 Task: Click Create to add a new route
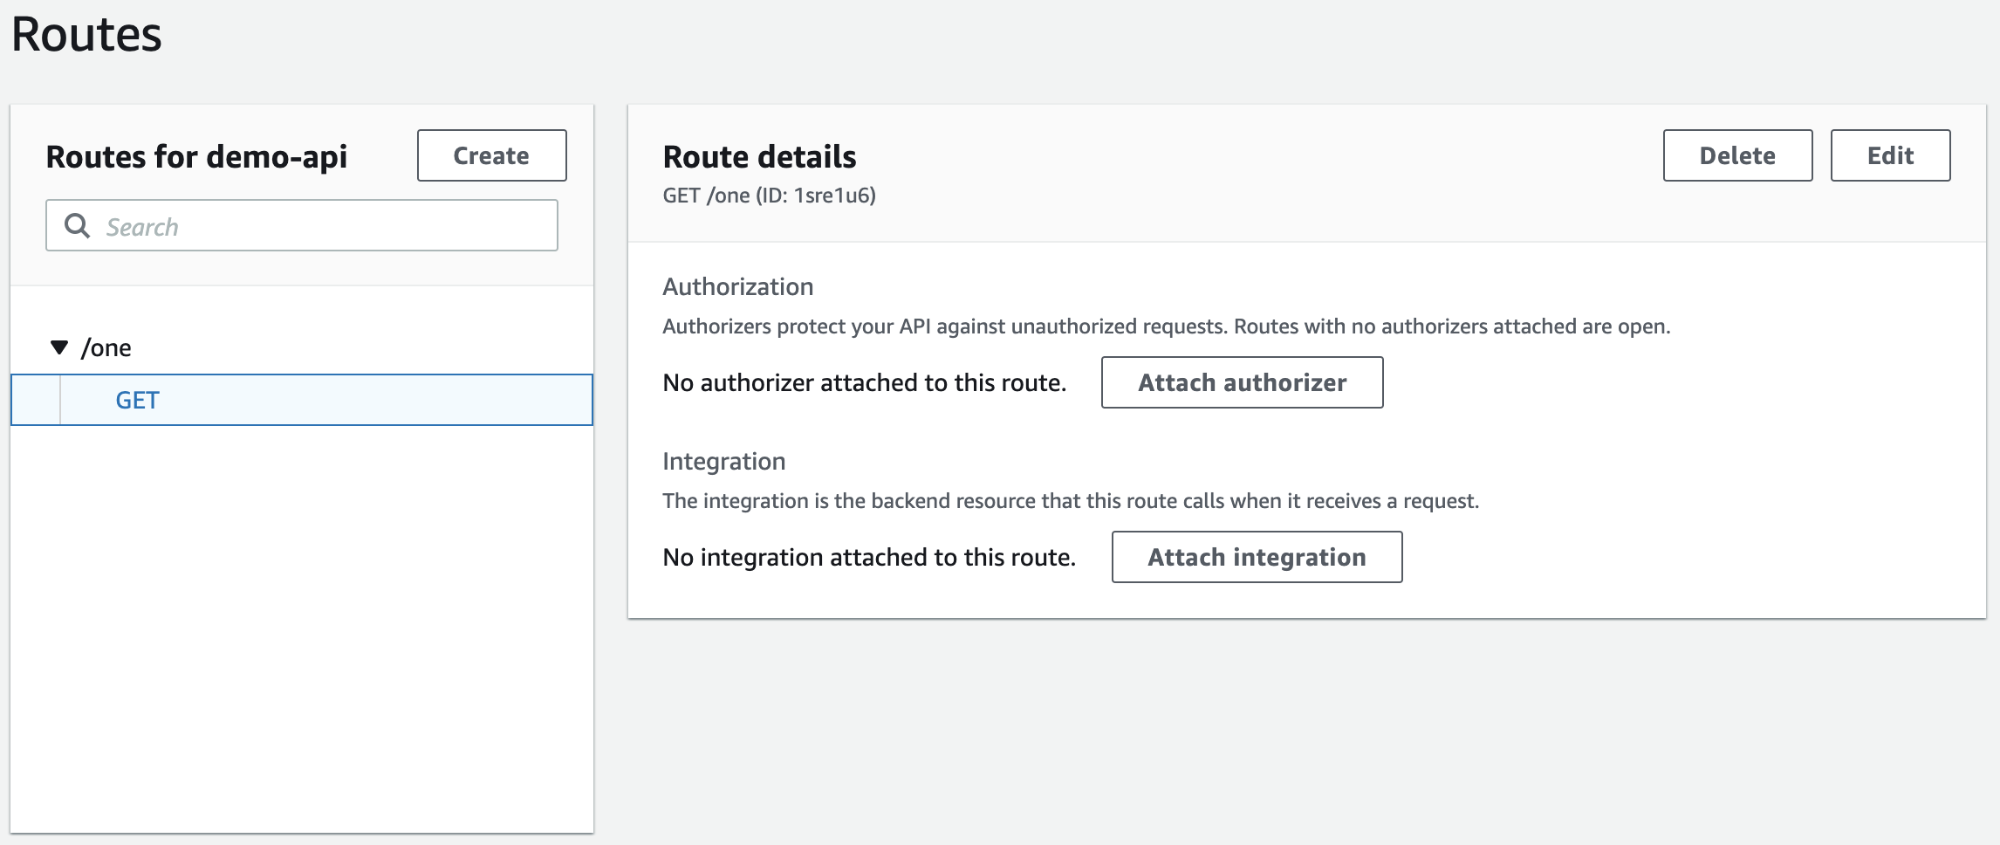[490, 155]
